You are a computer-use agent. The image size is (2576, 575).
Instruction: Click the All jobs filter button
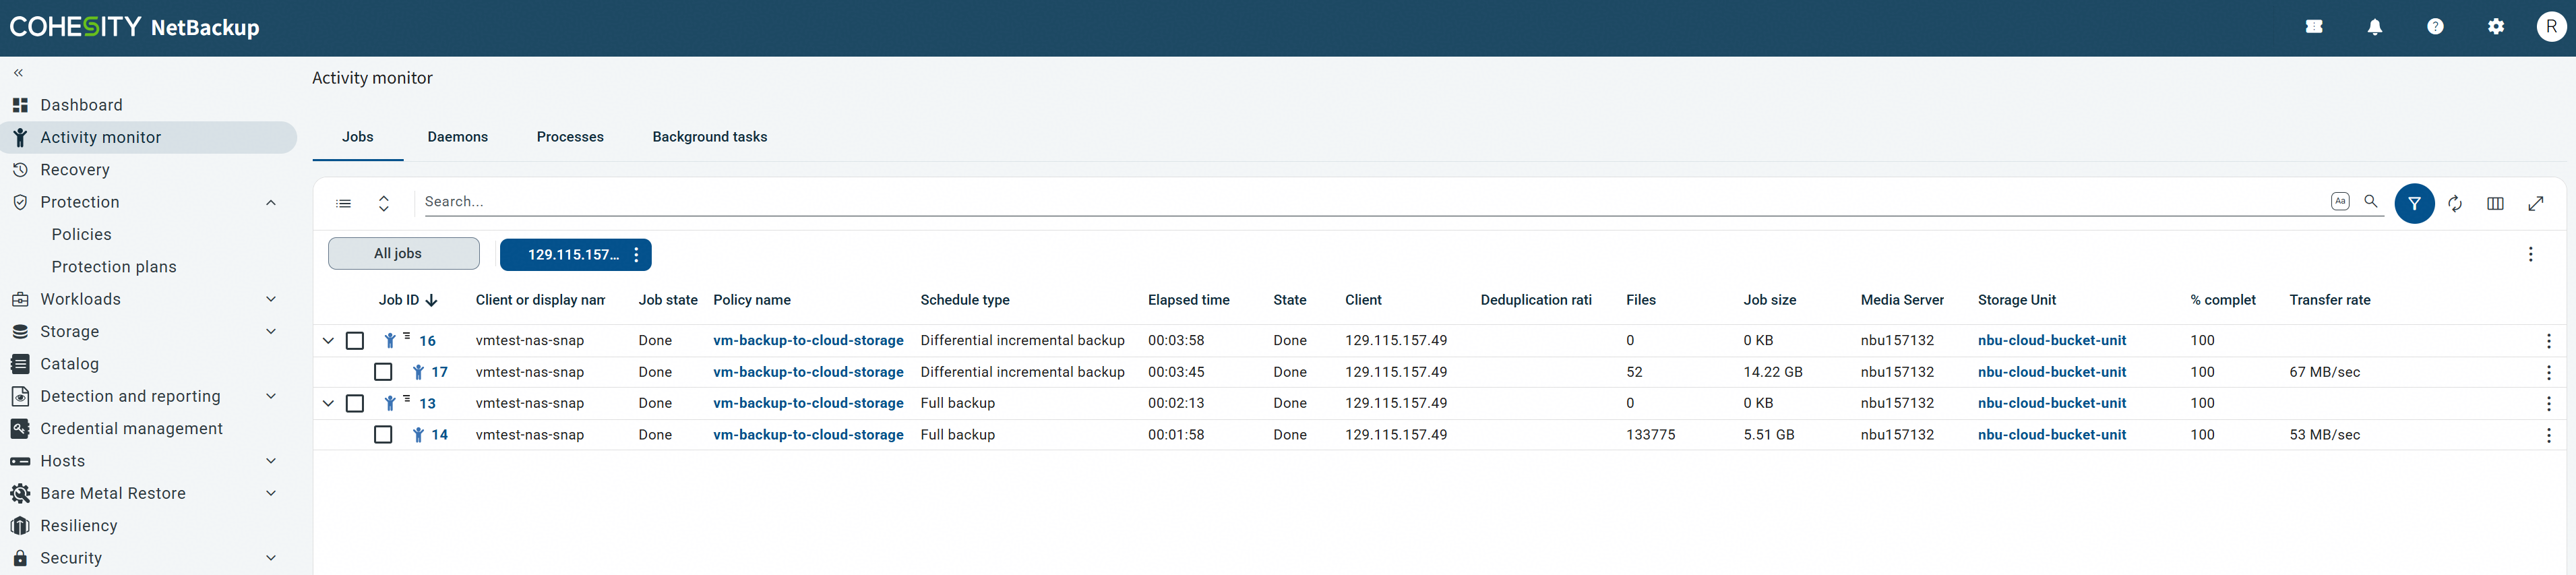click(x=404, y=254)
